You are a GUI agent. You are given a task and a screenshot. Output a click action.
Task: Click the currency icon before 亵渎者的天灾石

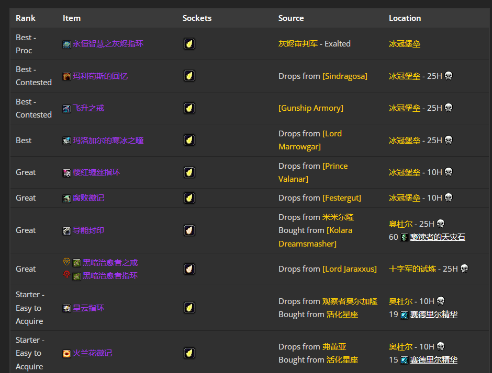tap(404, 237)
